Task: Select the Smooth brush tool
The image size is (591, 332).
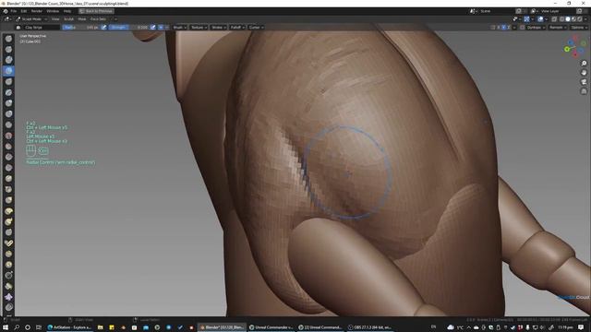Action: pos(8,136)
